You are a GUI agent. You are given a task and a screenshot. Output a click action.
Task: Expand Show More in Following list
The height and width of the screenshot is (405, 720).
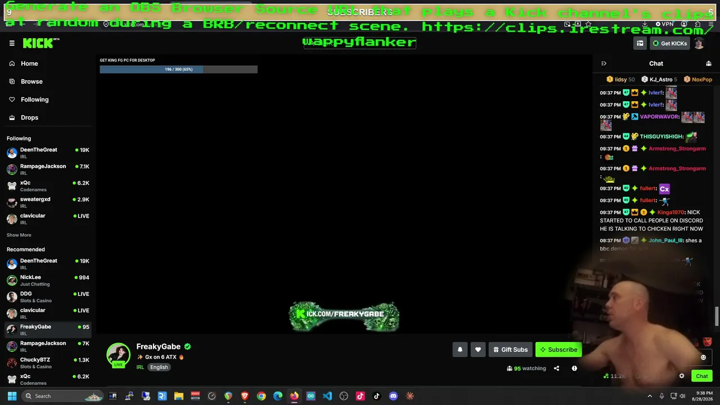[19, 235]
